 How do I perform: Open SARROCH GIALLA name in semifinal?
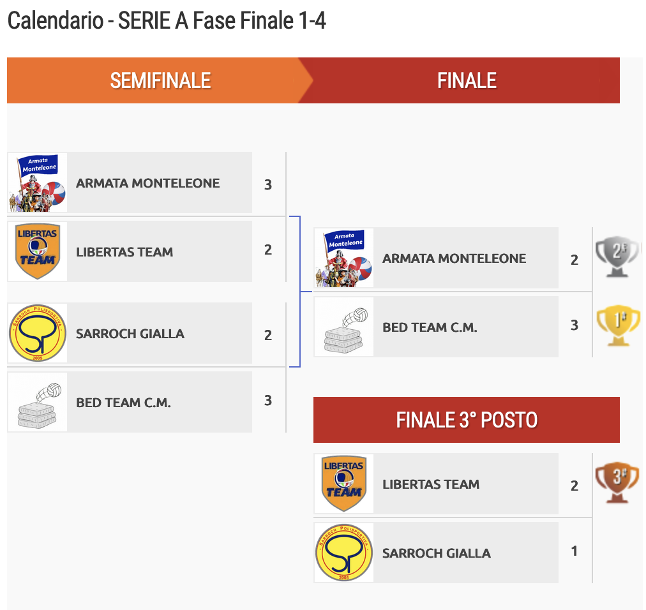coord(130,334)
